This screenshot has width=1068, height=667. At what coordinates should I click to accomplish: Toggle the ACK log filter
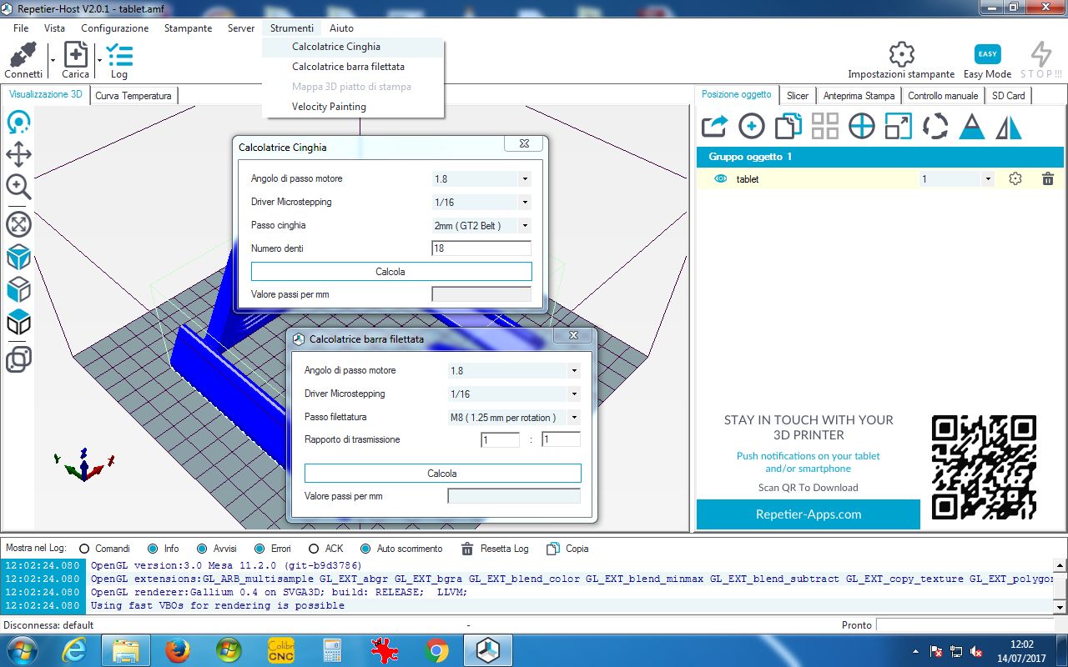tap(314, 549)
